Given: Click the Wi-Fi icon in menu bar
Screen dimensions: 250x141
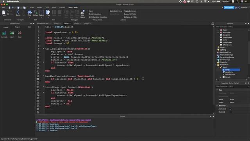Looking at the screenshot, I should pos(205,2).
